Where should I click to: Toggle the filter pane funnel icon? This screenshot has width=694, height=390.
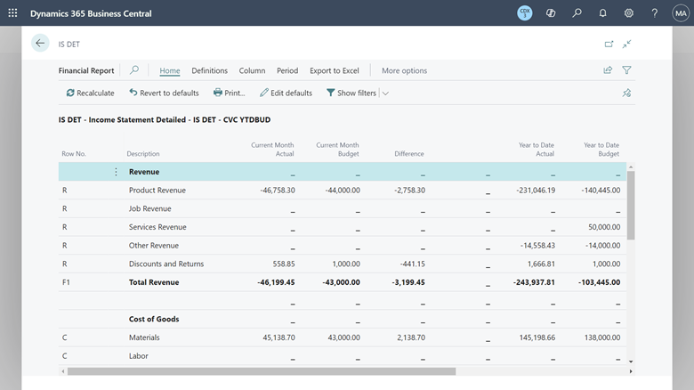tap(626, 70)
